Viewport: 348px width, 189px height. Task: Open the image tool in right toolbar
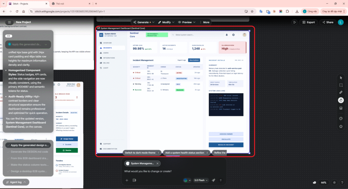(x=341, y=108)
